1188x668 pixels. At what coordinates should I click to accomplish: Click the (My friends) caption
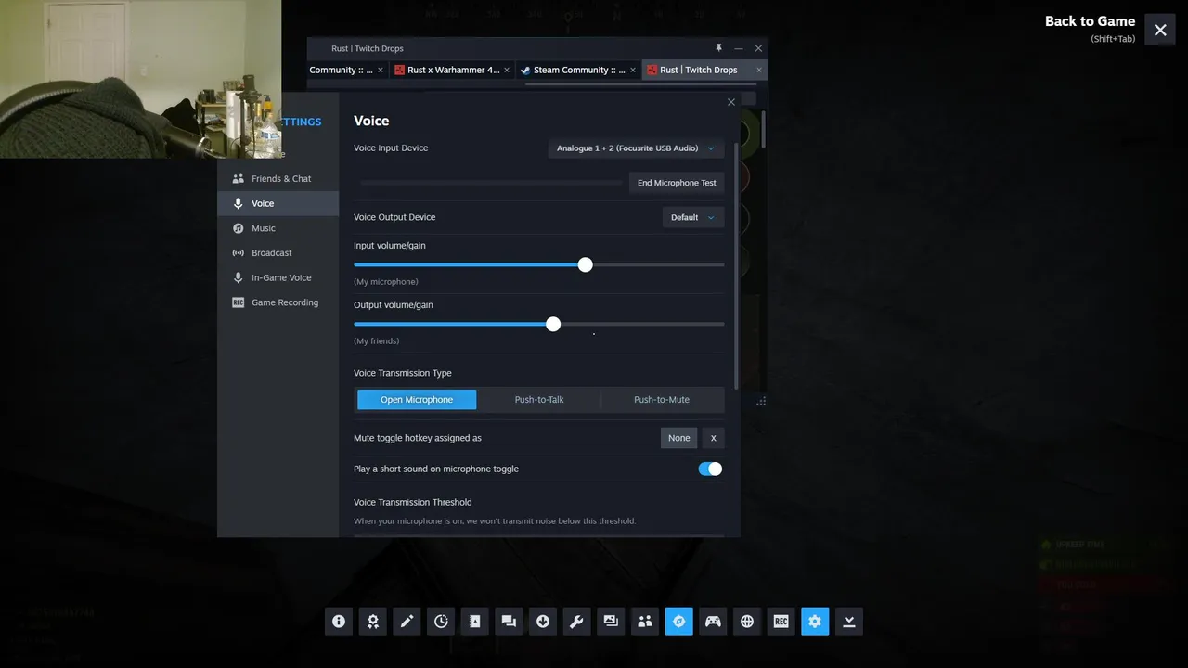point(377,340)
